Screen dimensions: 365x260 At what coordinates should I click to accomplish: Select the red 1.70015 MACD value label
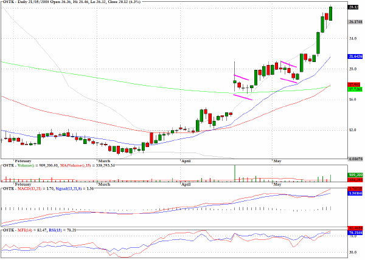(x=355, y=189)
